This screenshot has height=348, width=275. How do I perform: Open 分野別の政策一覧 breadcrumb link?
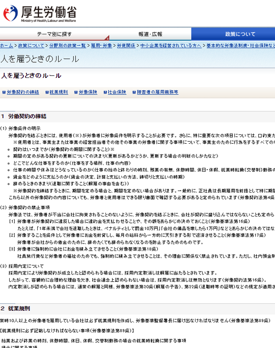pos(67,45)
